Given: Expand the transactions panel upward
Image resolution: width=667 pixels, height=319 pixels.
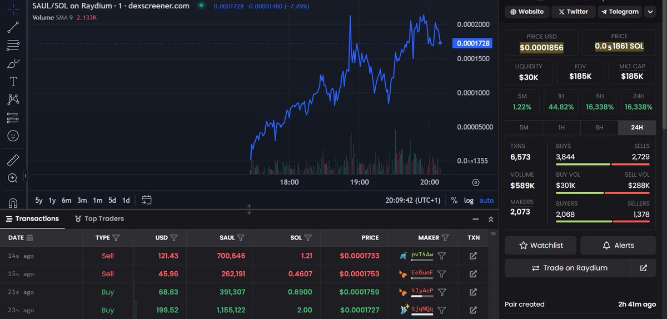Looking at the screenshot, I should click(491, 220).
